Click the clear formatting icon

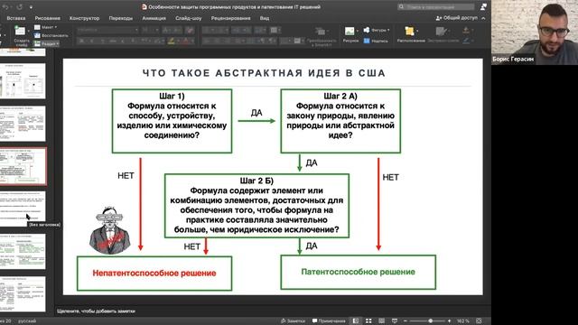pyautogui.click(x=190, y=30)
